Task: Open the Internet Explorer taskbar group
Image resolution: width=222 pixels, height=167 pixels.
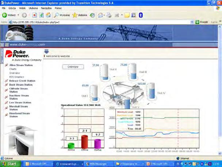Action: pyautogui.click(x=69, y=164)
